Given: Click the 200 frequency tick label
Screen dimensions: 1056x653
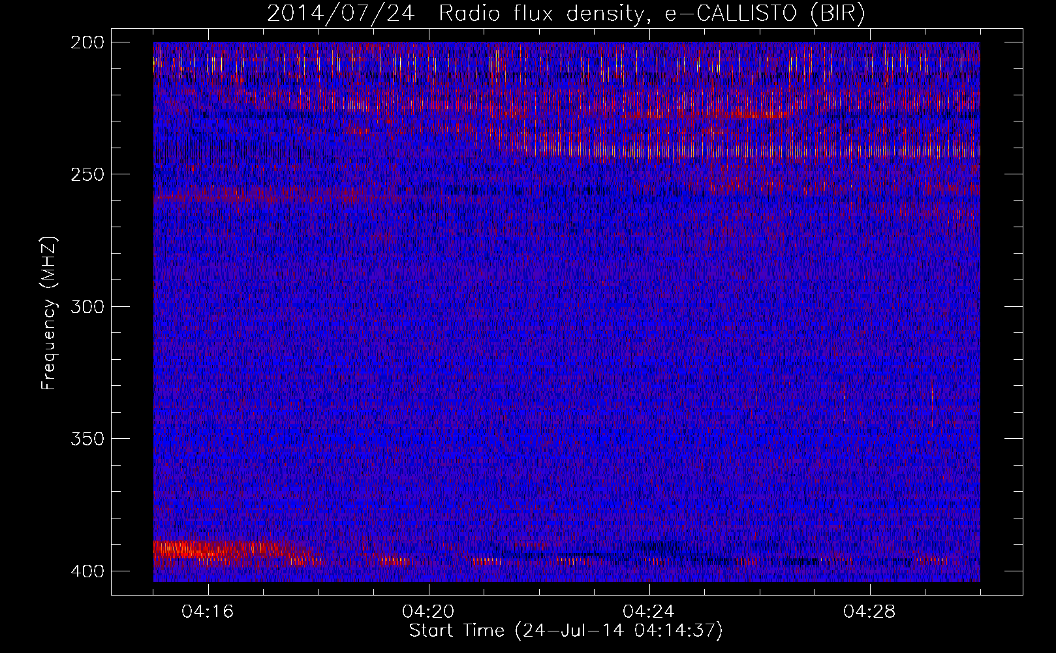Looking at the screenshot, I should pos(87,42).
